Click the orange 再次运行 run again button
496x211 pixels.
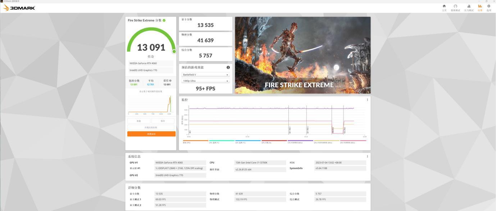(x=151, y=134)
